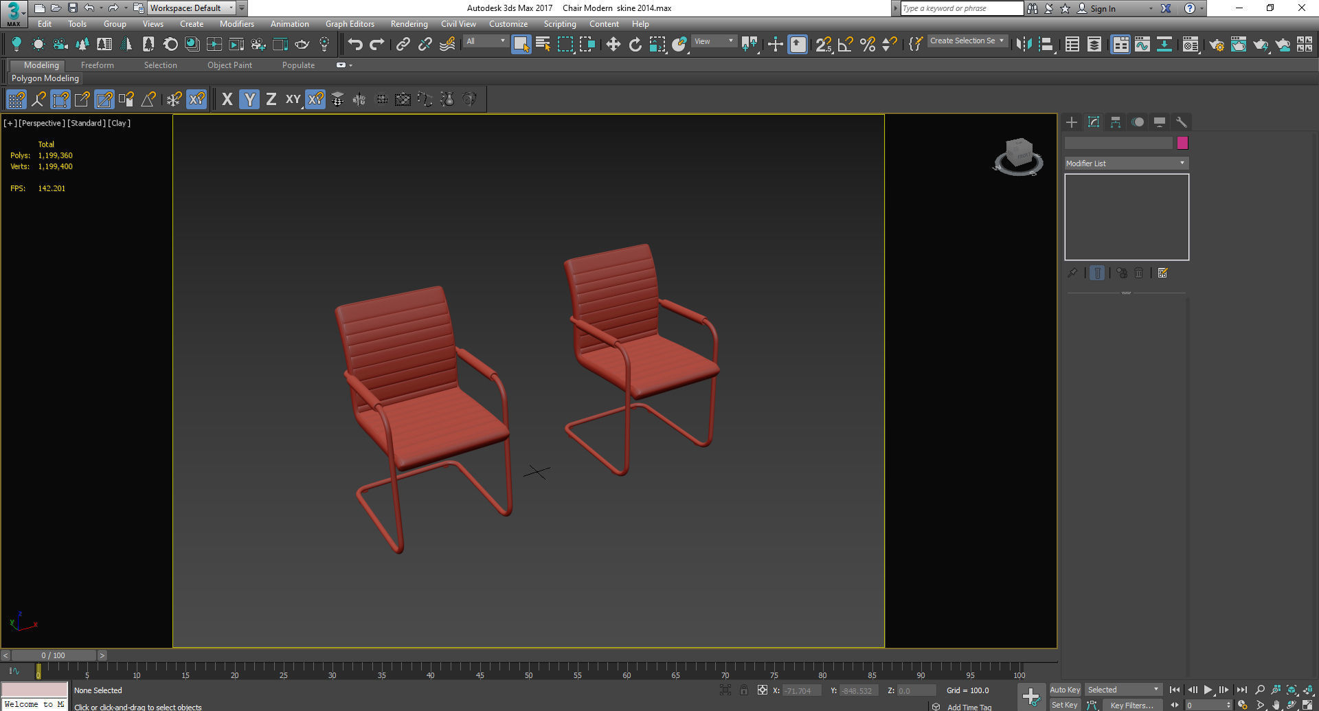Click the Redo arrow icon
Screen dimensions: 1319x711
[x=376, y=45]
